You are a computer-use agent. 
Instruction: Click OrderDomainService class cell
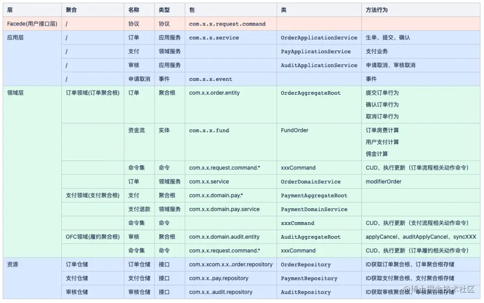coord(319,182)
